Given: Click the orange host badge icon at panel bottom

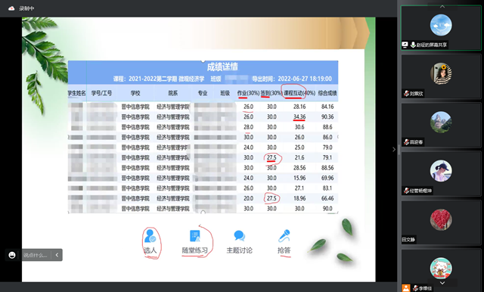Looking at the screenshot, I should (x=406, y=288).
